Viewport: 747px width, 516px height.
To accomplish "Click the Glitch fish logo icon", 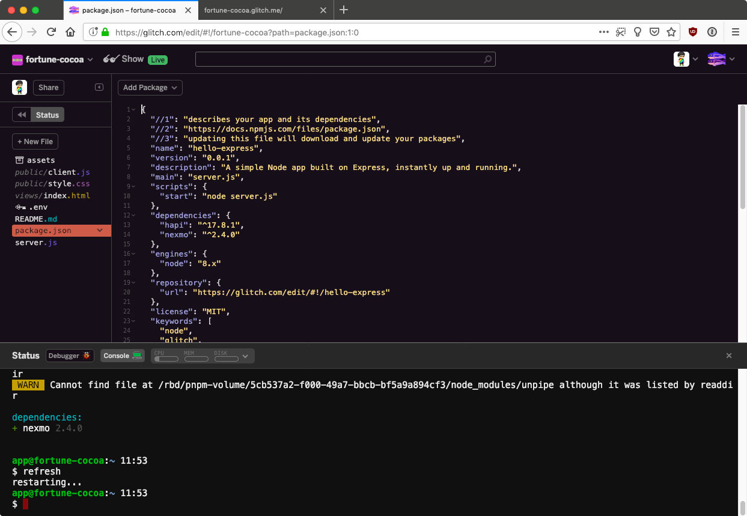I will click(716, 59).
